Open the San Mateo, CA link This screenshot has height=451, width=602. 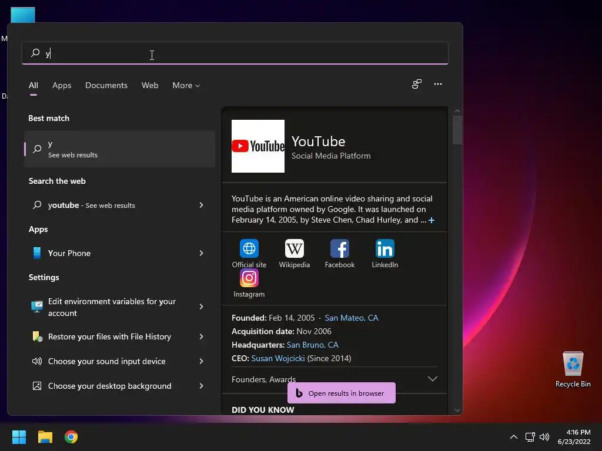pyautogui.click(x=352, y=318)
